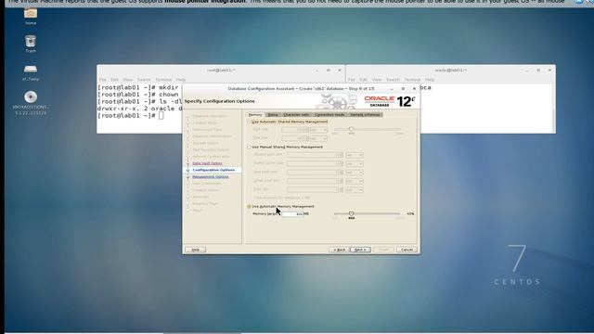Switch to the Sizing tab
This screenshot has width=594, height=334.
273,115
